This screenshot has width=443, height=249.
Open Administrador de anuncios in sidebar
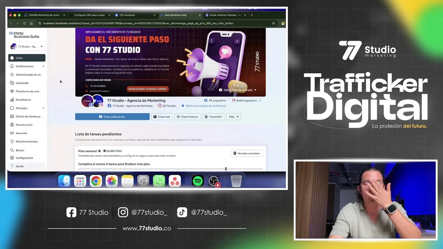[x=27, y=75]
